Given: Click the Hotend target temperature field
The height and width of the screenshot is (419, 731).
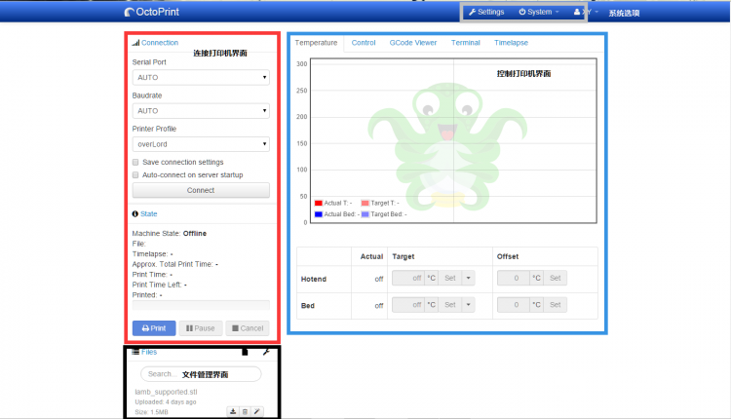Looking at the screenshot, I should point(408,279).
